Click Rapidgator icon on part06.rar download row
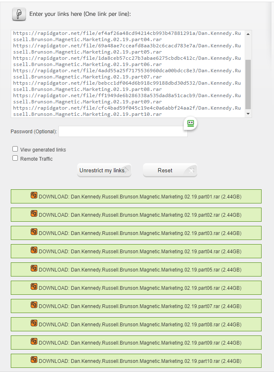The height and width of the screenshot is (372, 274). point(34,286)
